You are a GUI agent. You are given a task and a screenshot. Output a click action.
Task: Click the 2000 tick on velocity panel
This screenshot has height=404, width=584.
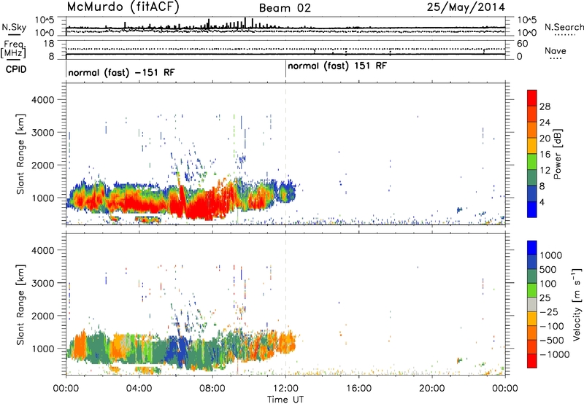coord(42,316)
